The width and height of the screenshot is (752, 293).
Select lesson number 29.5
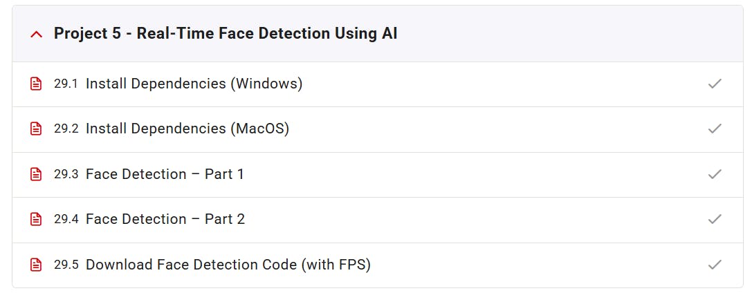click(66, 265)
